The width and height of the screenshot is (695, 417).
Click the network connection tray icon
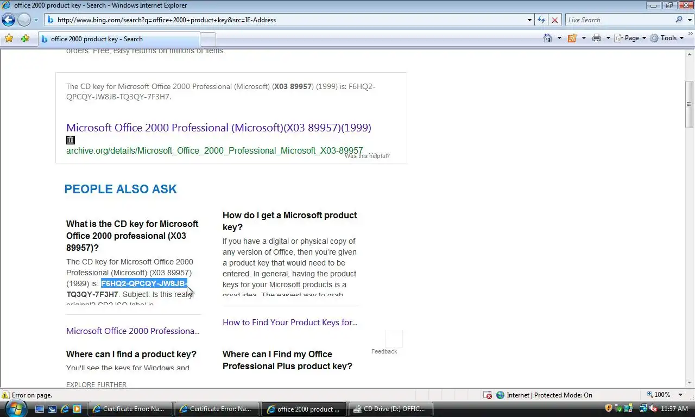[x=643, y=408]
